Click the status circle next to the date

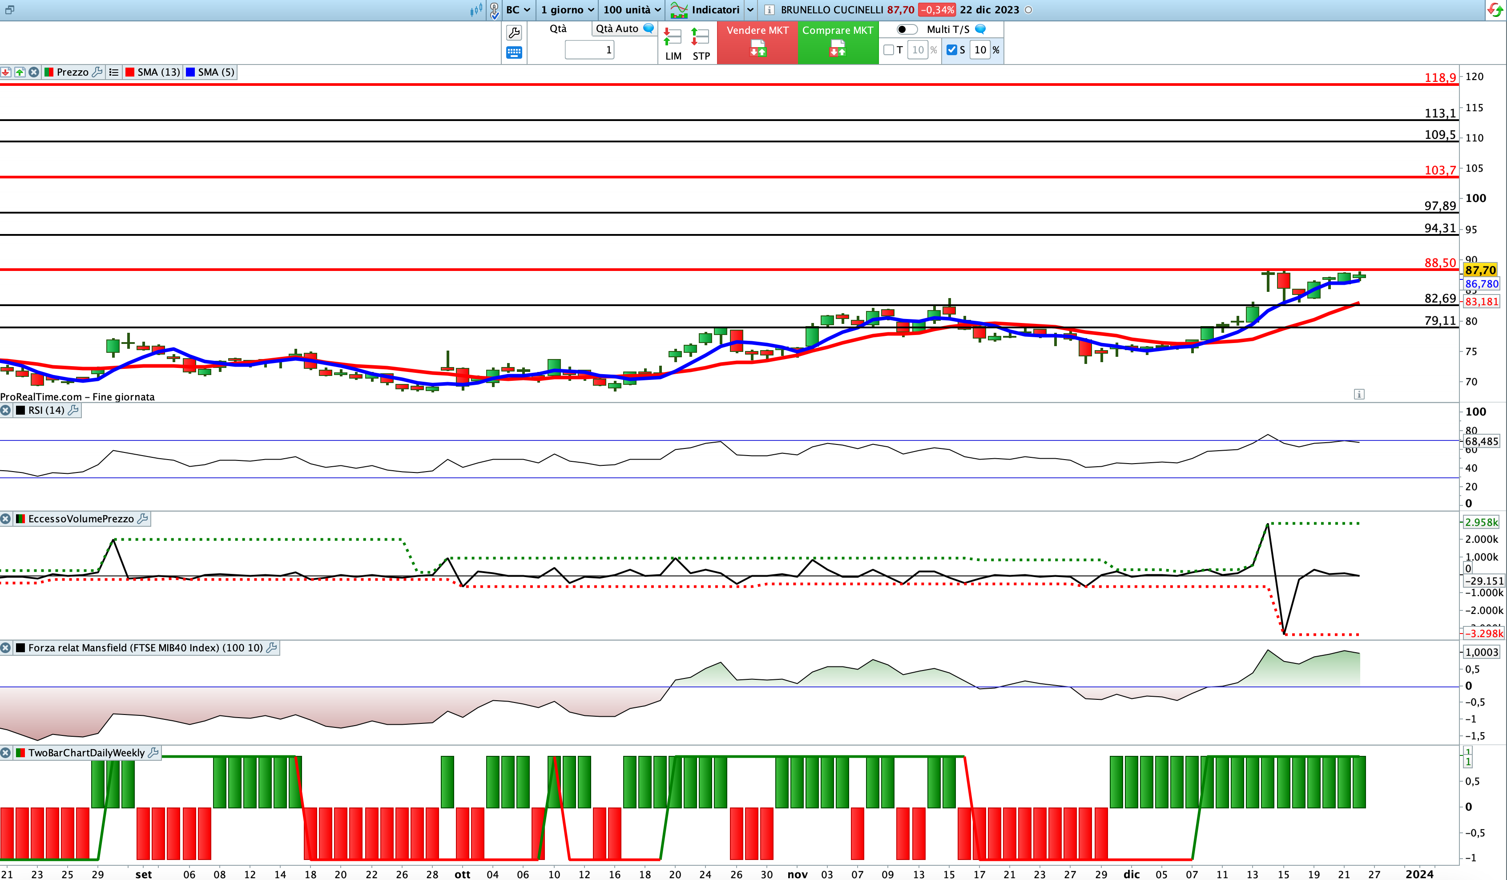pos(1028,10)
